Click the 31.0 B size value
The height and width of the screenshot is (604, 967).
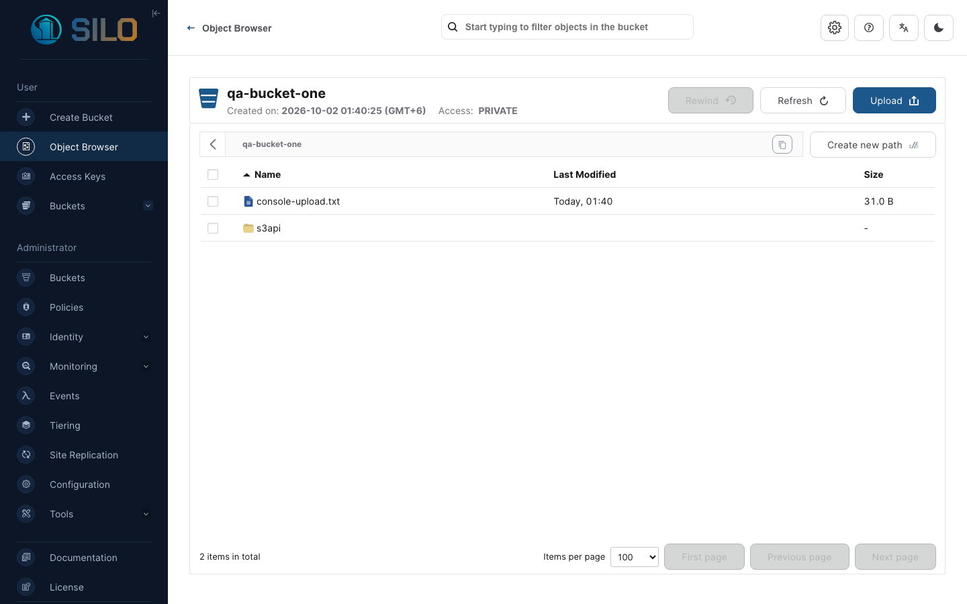coord(878,201)
